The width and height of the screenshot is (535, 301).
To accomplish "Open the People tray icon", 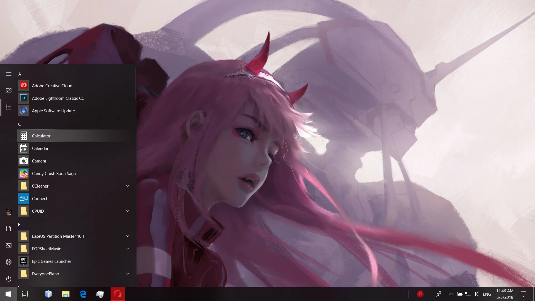I will [x=439, y=294].
